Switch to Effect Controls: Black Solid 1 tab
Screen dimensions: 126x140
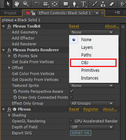coord(65,13)
